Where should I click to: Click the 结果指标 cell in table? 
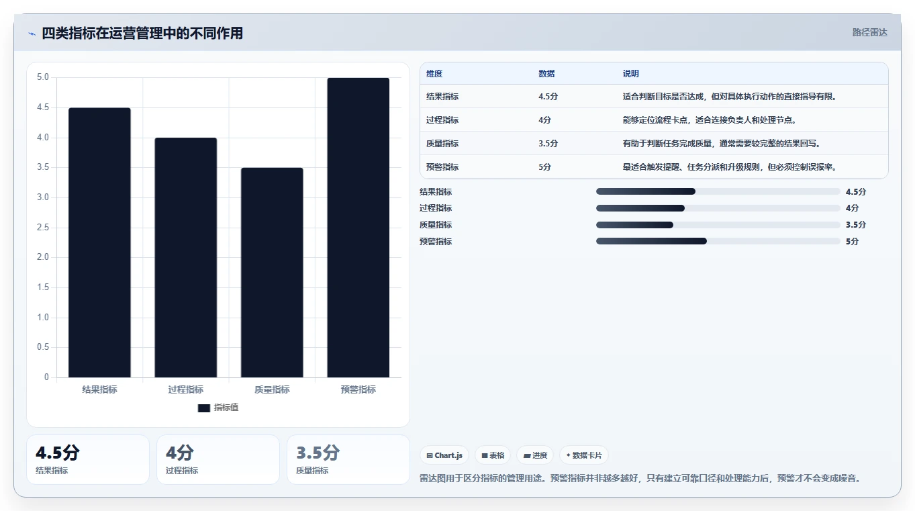click(442, 97)
